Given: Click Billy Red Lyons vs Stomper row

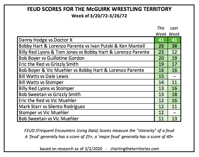Looking at the screenshot, I should [x=99, y=89].
